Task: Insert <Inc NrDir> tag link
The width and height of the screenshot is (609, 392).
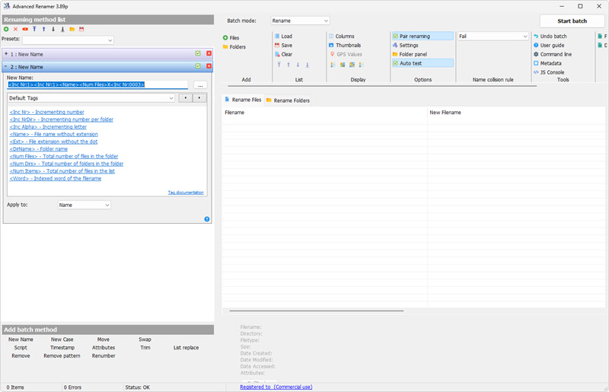Action: 62,120
